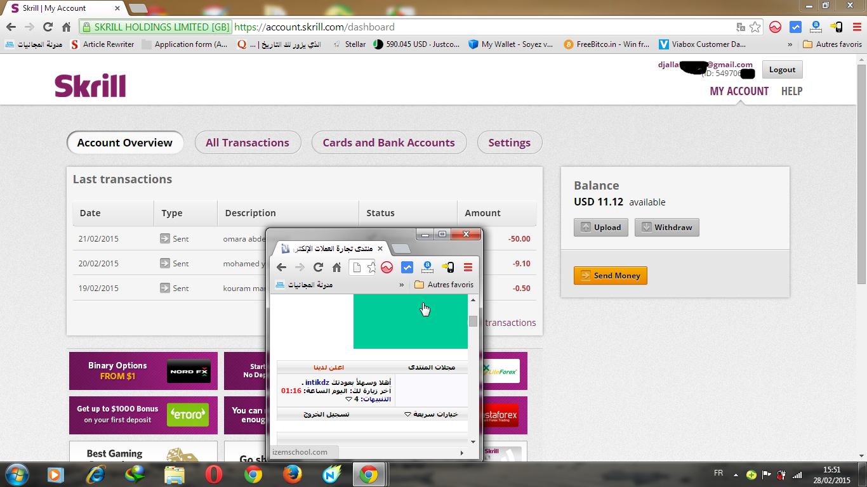Show hidden system tray icons arrow
The height and width of the screenshot is (487, 867).
coord(736,474)
